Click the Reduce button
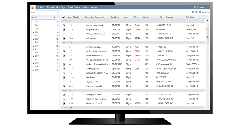Image resolution: width=240 pixels, height=127 pixels. 86,7
